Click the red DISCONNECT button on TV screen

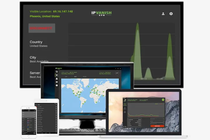(x=42, y=28)
